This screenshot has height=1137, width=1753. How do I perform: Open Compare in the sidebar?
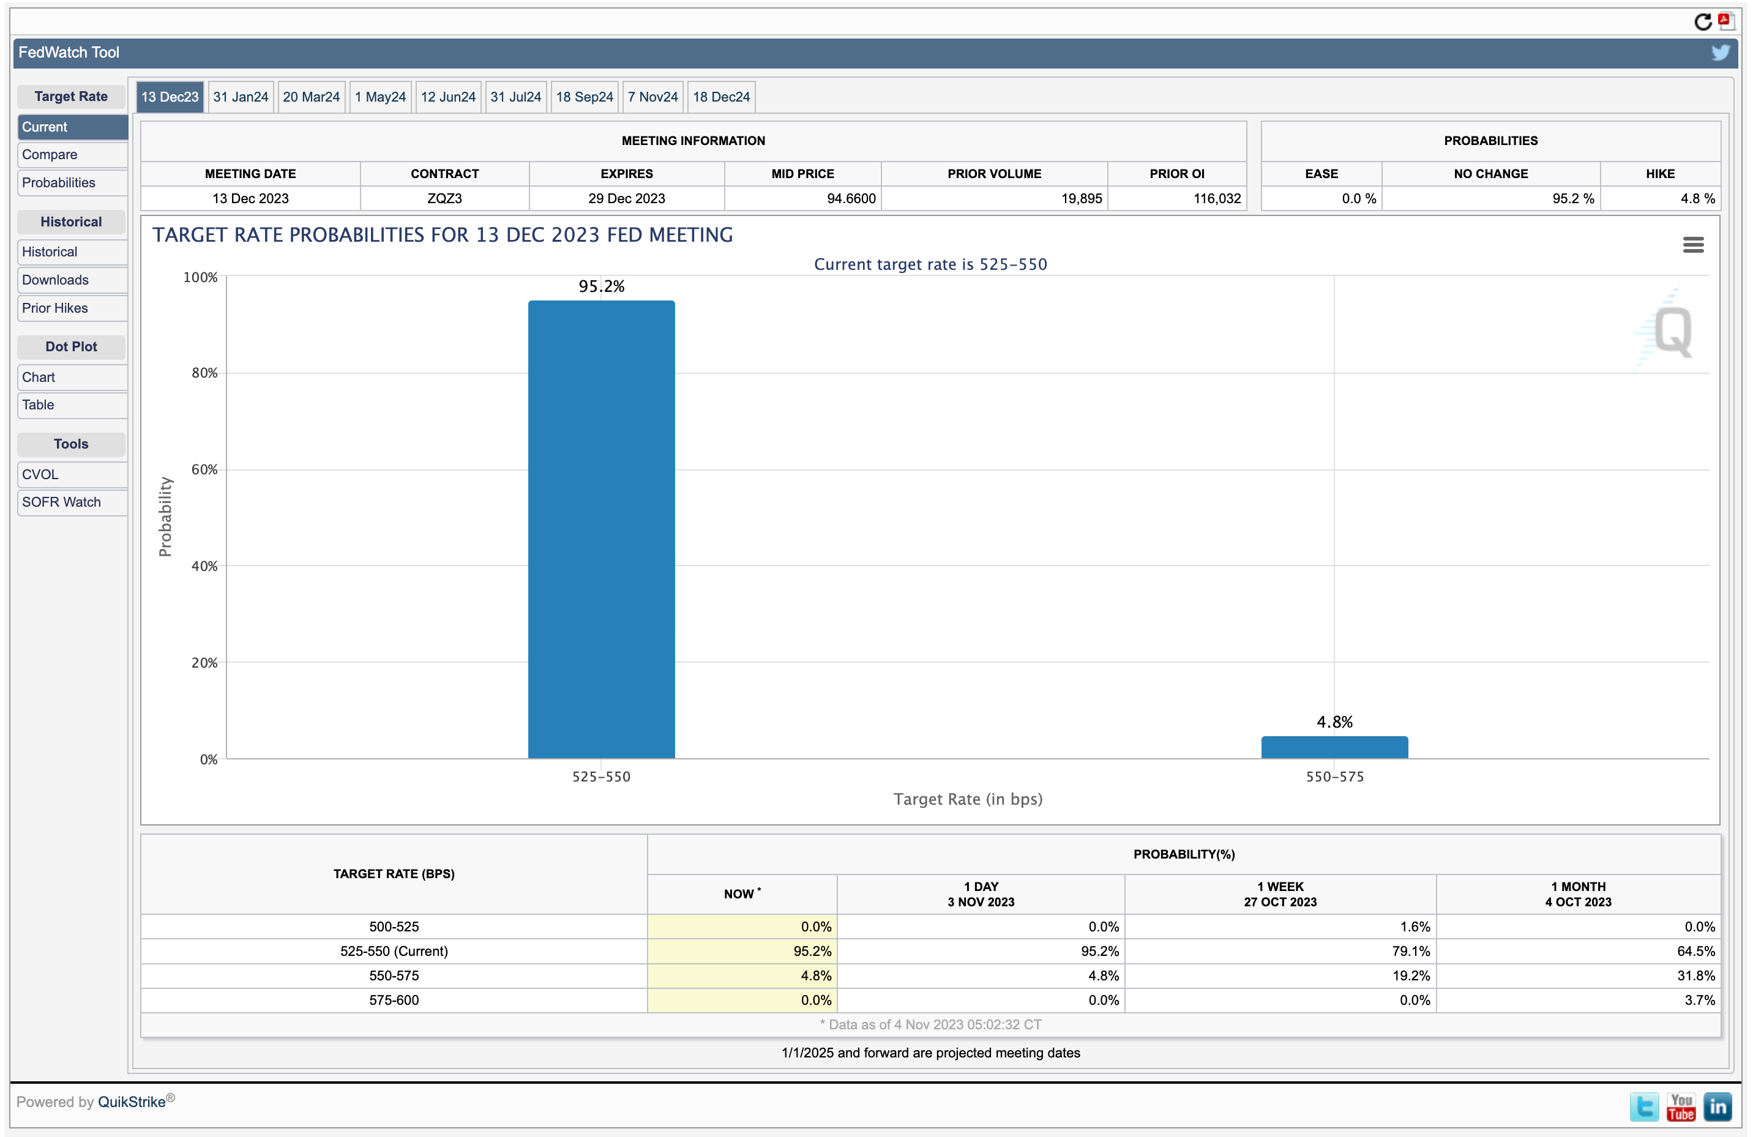(50, 155)
